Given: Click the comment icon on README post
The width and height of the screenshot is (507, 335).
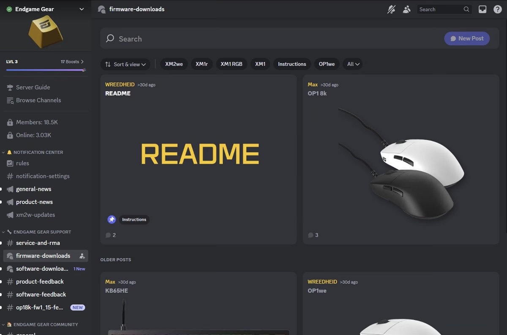Looking at the screenshot, I should tap(108, 235).
